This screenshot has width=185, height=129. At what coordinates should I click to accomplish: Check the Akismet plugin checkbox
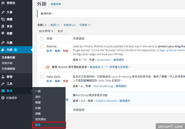point(42,46)
